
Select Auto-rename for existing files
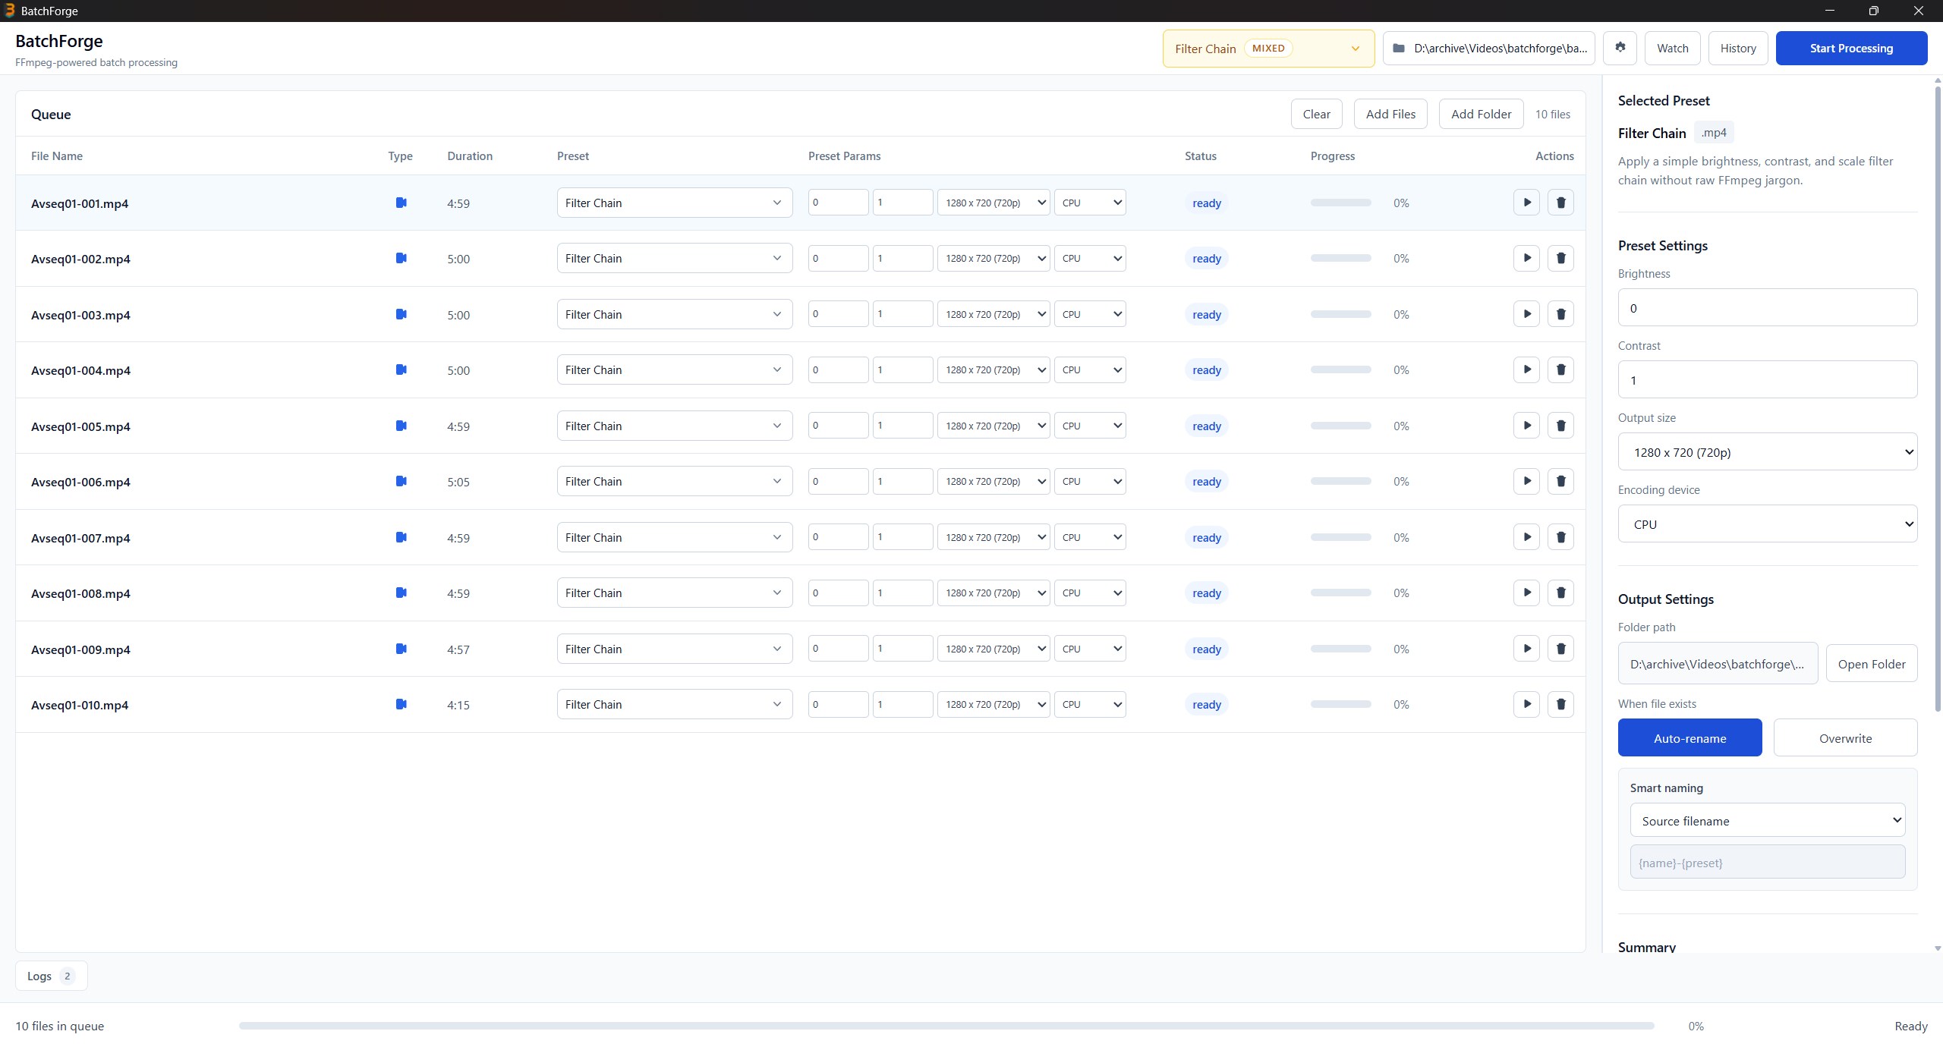[x=1689, y=737]
